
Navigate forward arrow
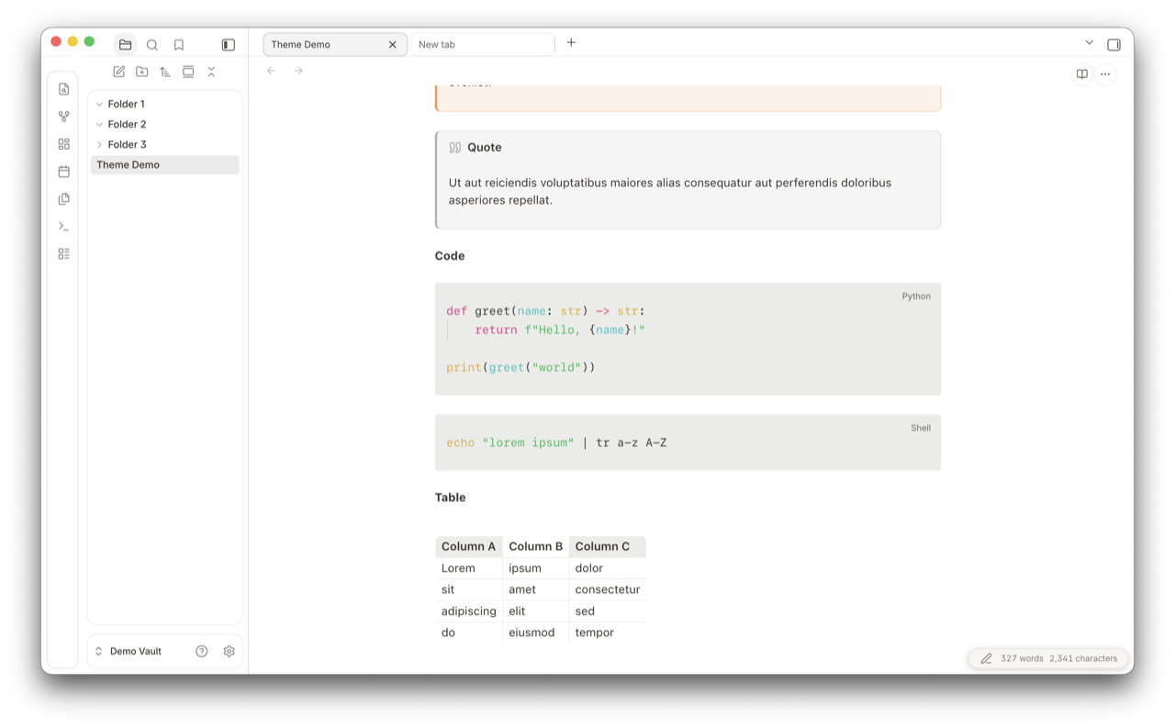tap(298, 71)
